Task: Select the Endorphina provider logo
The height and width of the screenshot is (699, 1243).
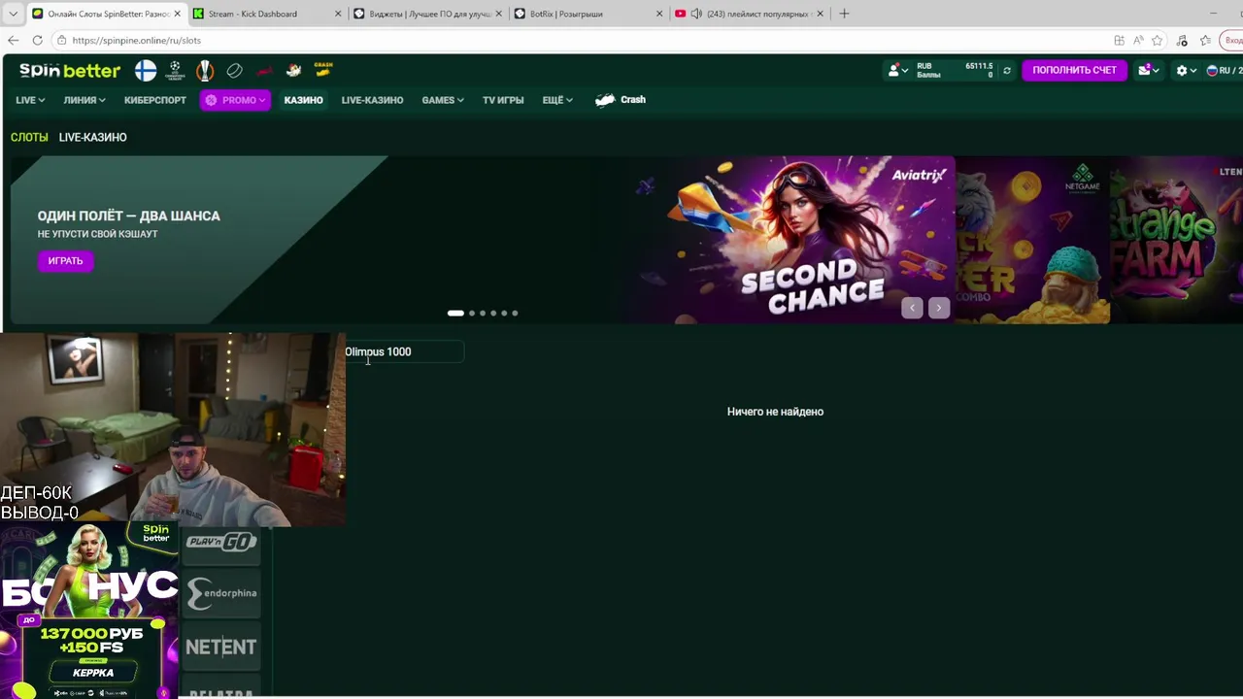Action: tap(221, 593)
